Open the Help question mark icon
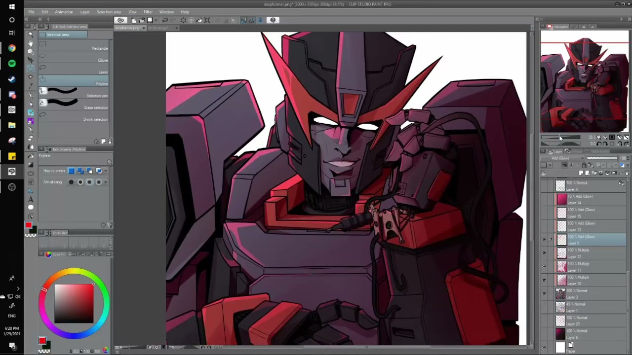This screenshot has width=632, height=355. click(x=273, y=20)
